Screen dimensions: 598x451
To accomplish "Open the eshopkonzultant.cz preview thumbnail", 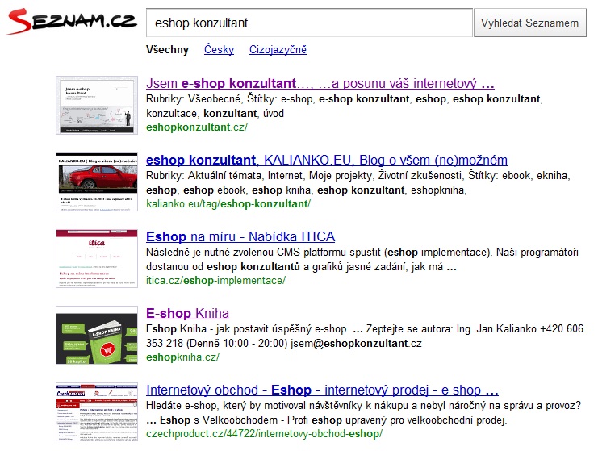I will tap(97, 105).
